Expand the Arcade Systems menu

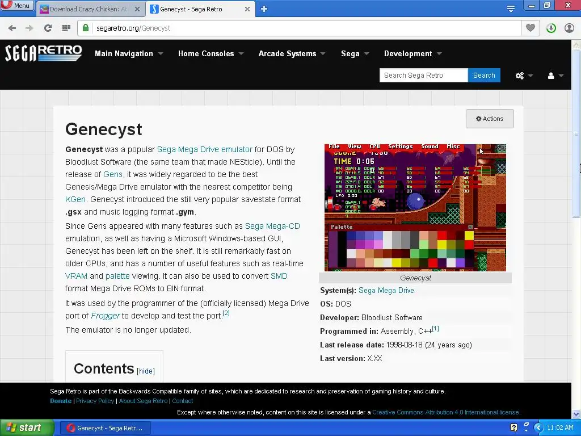pos(292,53)
